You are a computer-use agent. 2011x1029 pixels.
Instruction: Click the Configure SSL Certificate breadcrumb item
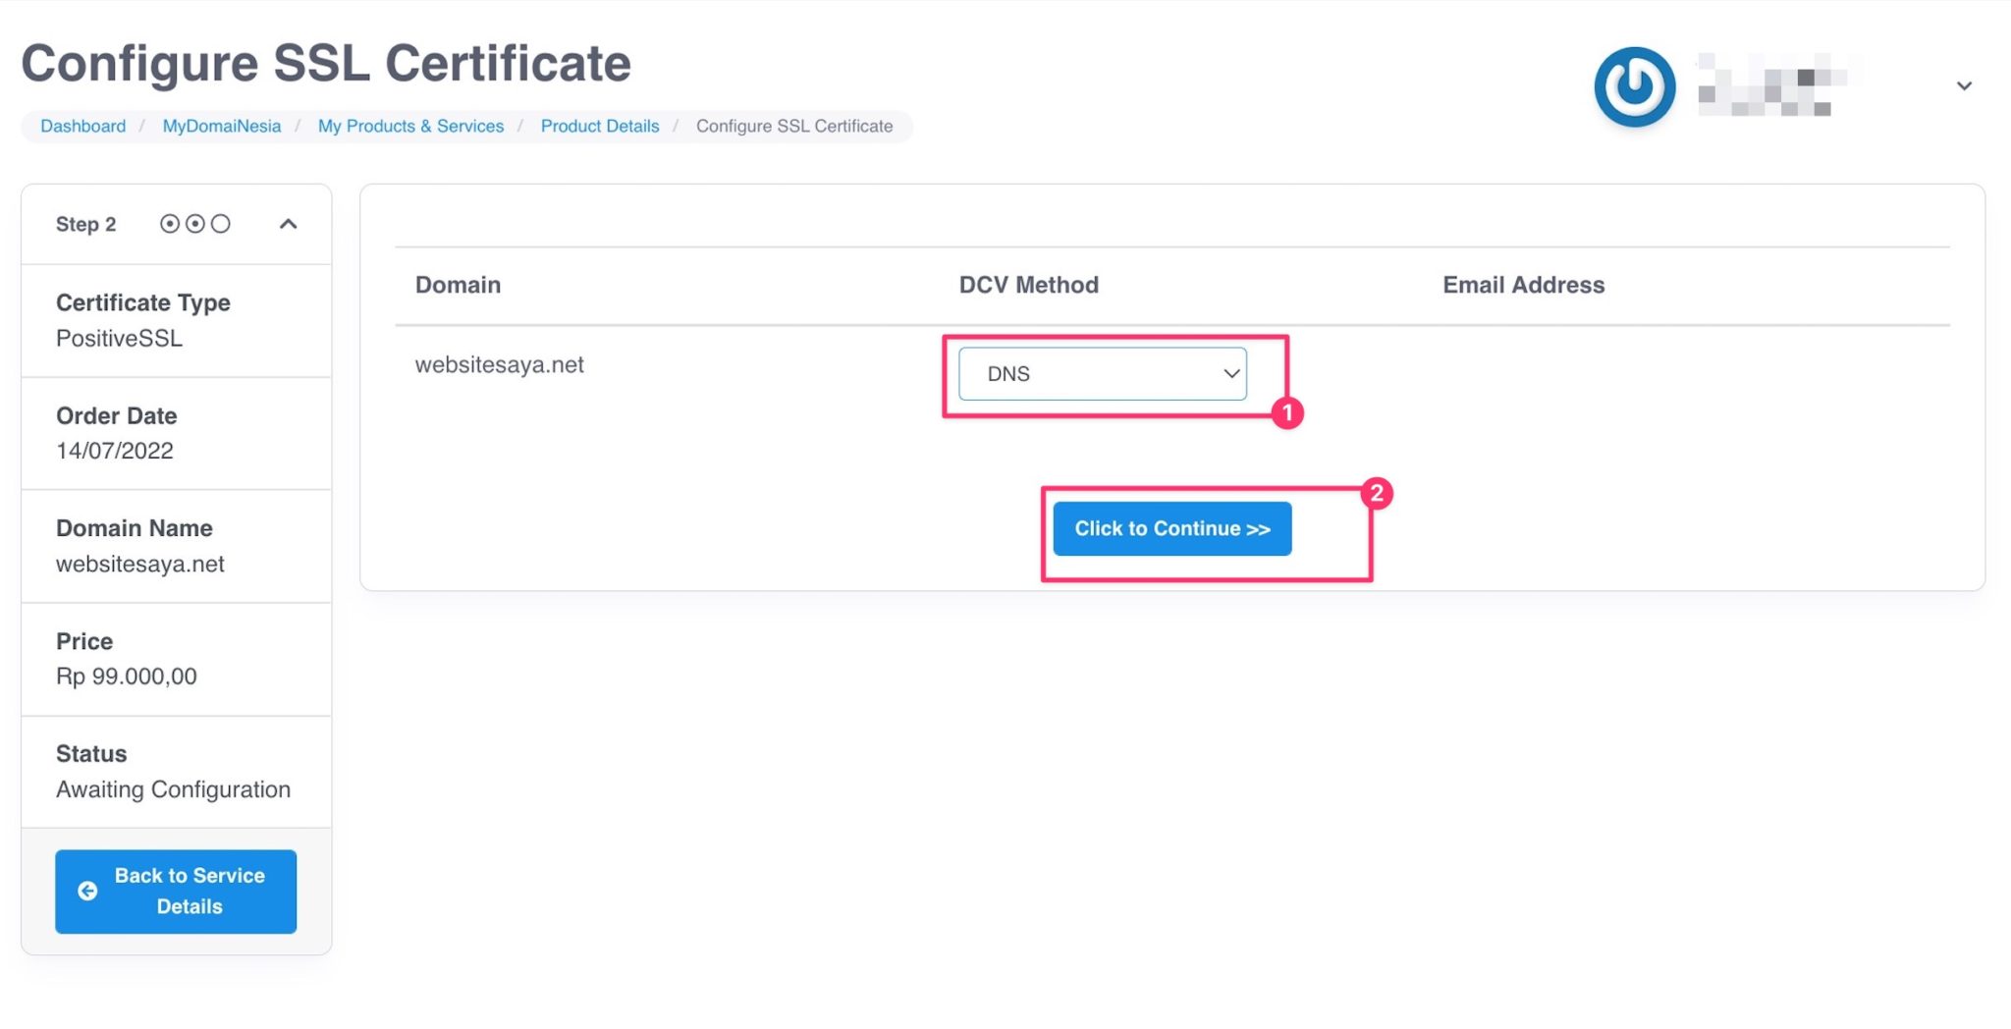pos(793,126)
